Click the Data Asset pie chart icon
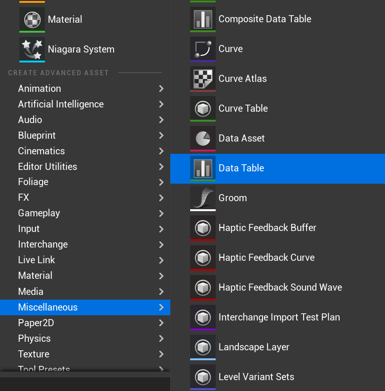385x391 pixels. [x=203, y=138]
